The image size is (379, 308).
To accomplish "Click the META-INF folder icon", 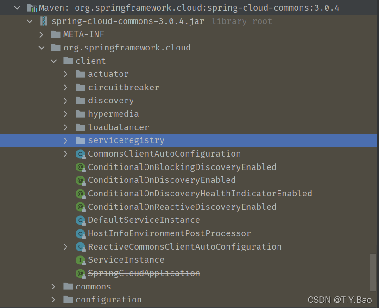I will [x=56, y=34].
